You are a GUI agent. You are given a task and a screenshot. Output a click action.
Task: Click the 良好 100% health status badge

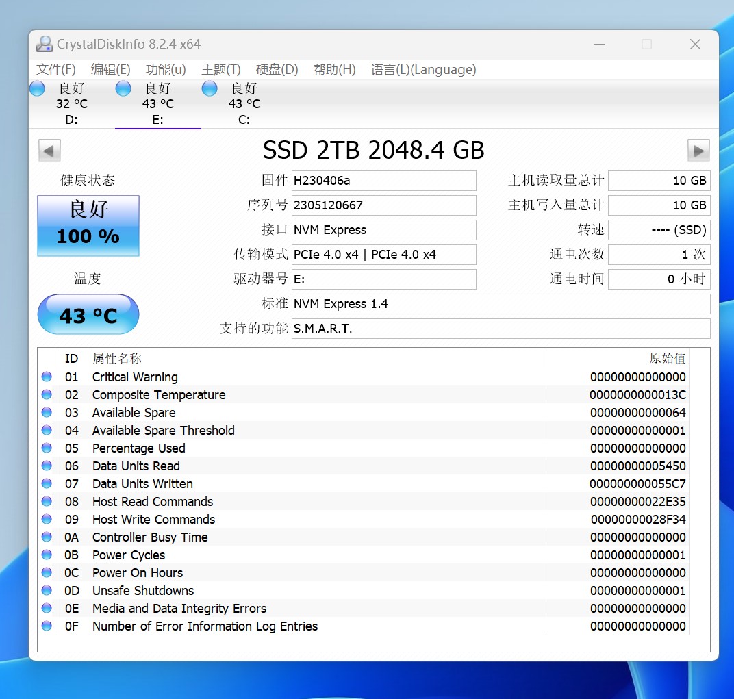(88, 225)
